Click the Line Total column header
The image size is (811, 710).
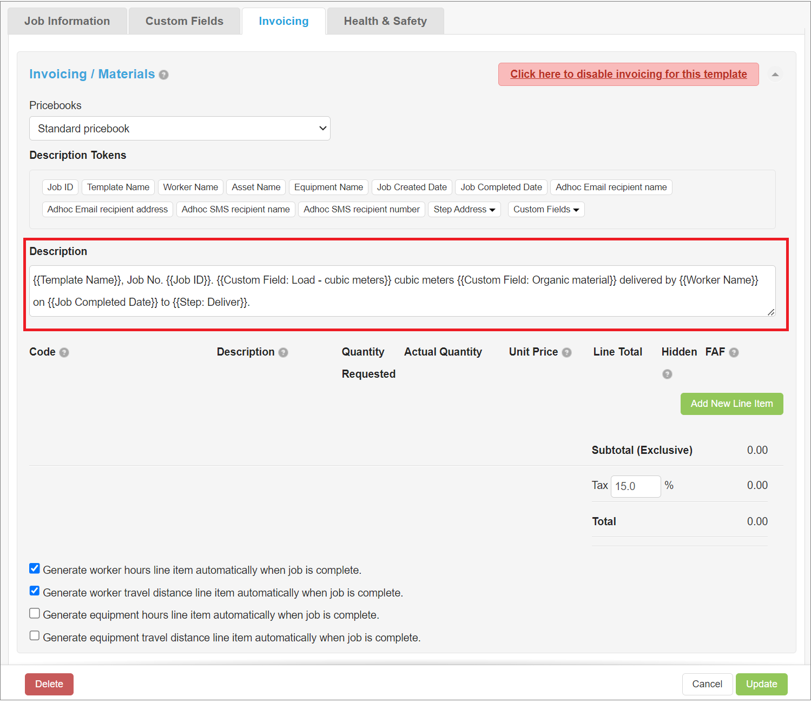coord(617,352)
